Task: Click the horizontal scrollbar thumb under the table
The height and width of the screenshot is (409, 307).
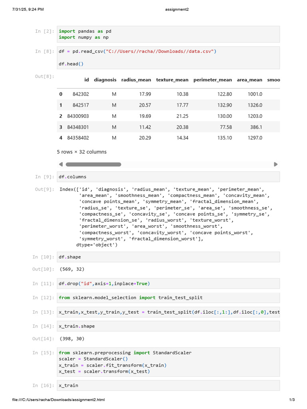Action: (94, 164)
